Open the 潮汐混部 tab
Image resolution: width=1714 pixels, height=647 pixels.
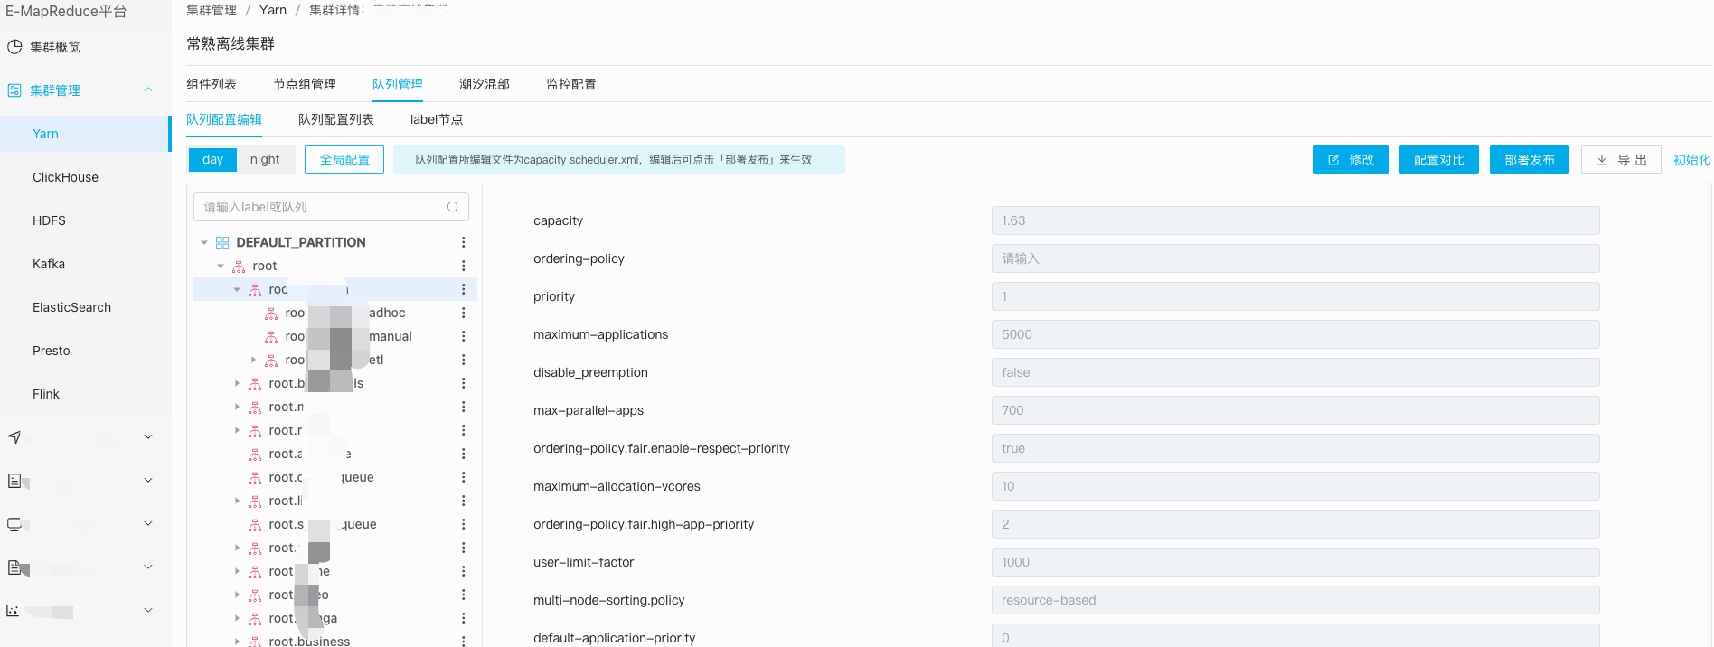point(485,84)
